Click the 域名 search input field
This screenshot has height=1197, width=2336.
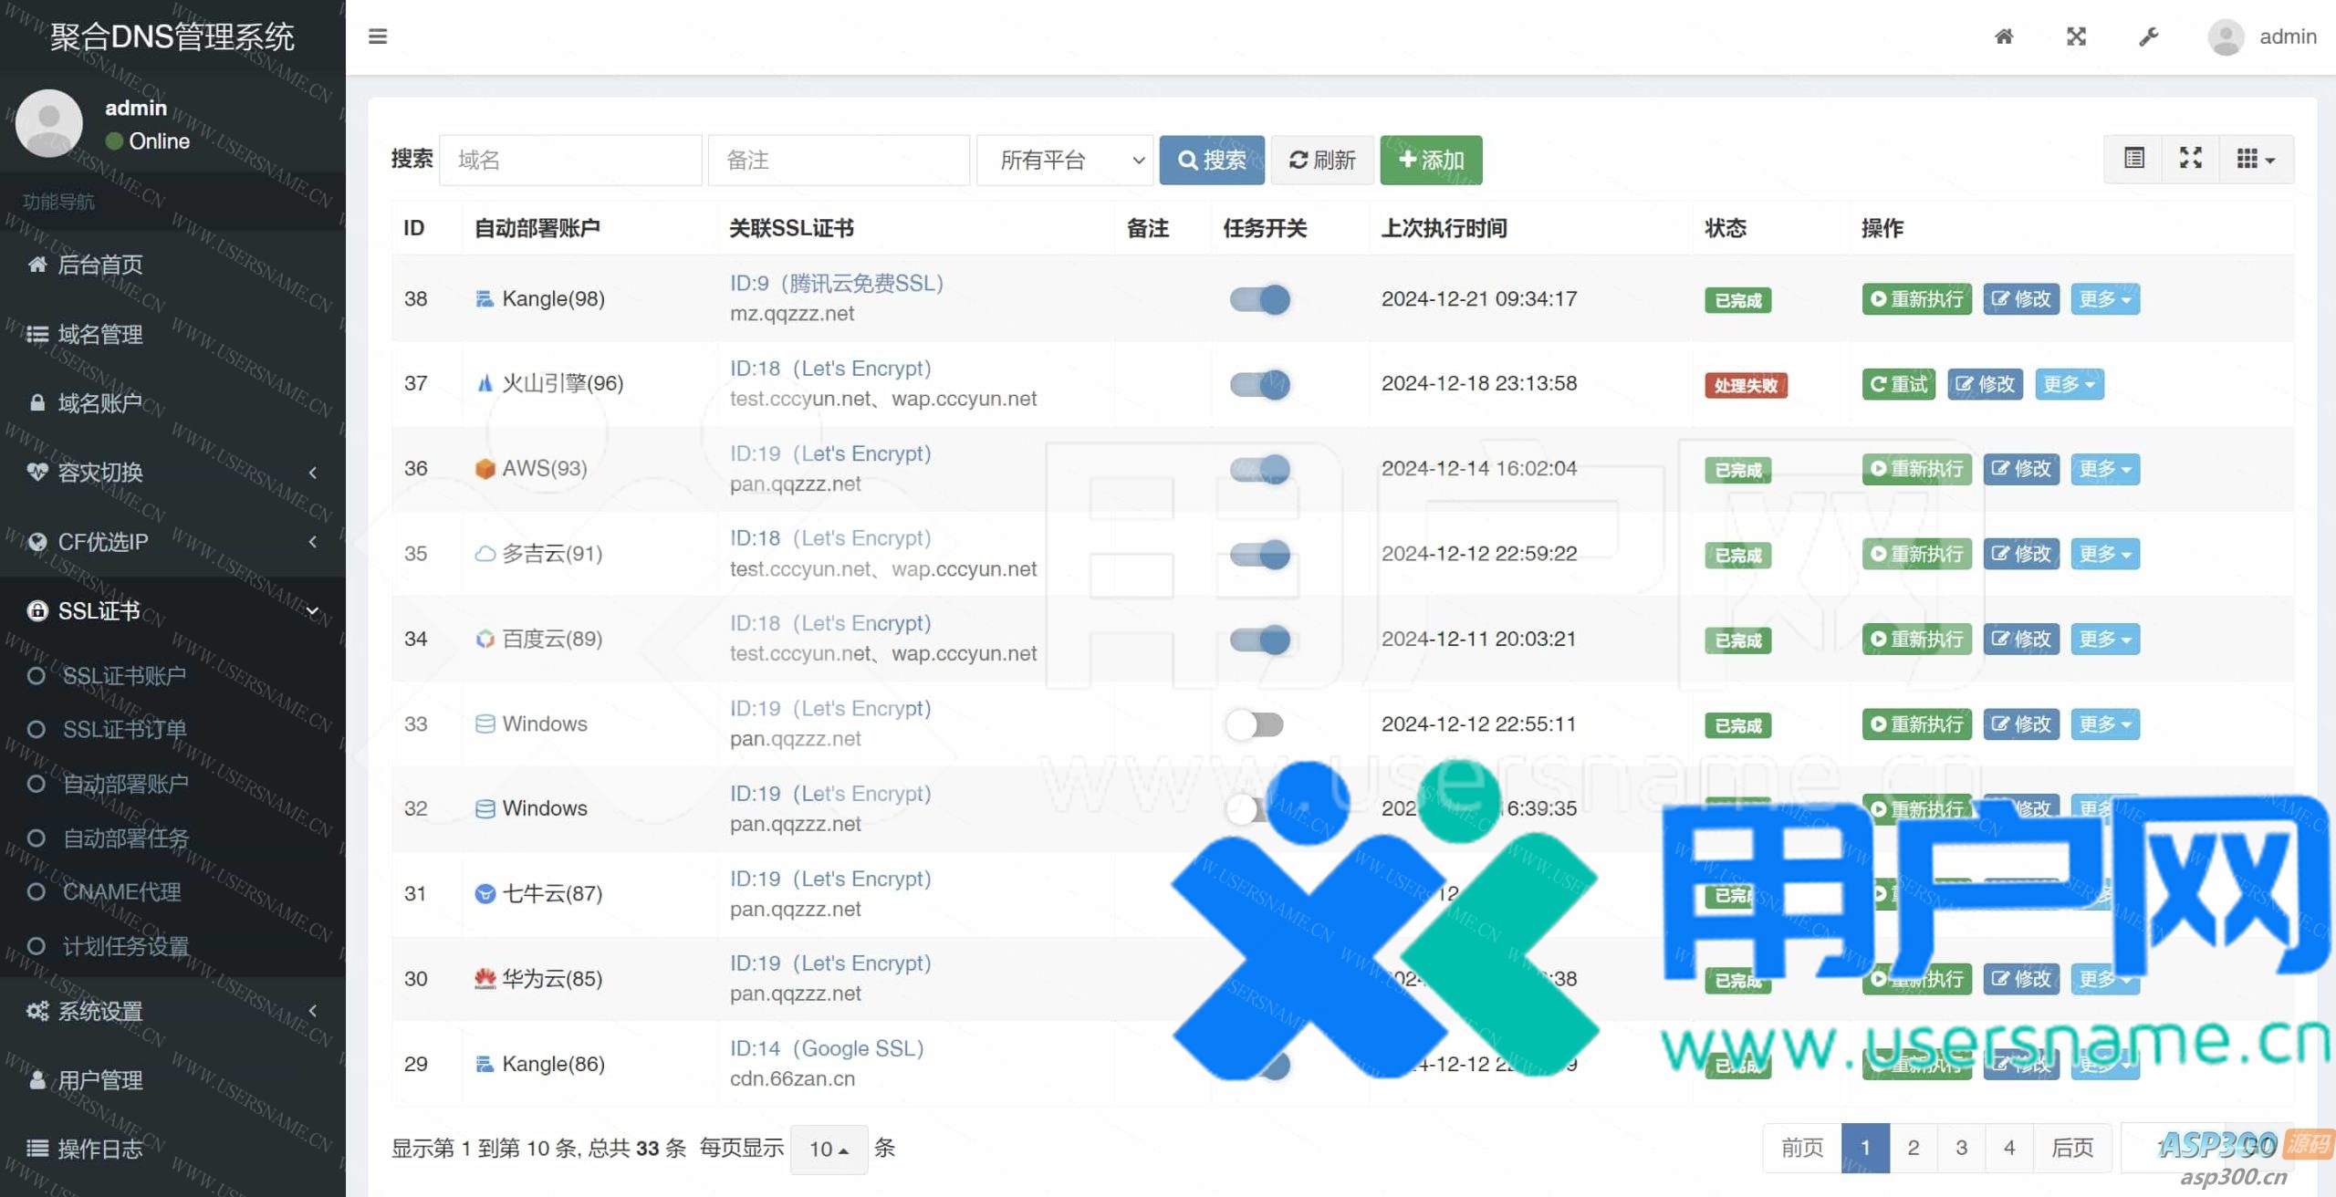(x=570, y=161)
